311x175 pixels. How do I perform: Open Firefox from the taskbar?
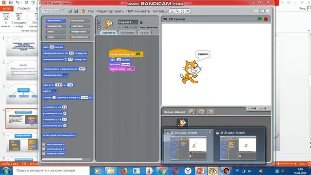point(124,171)
